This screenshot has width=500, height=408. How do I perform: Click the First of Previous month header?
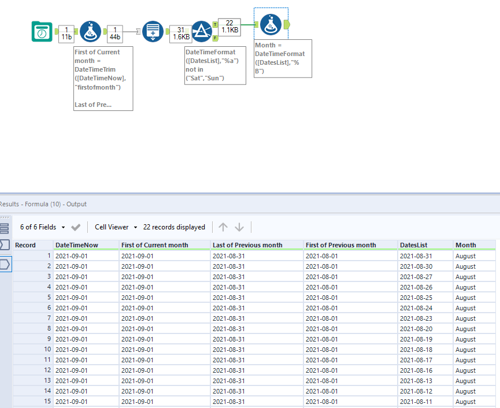point(351,245)
